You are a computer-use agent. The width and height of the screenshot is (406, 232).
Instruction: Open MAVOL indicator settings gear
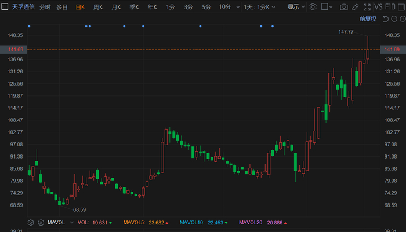(31, 223)
